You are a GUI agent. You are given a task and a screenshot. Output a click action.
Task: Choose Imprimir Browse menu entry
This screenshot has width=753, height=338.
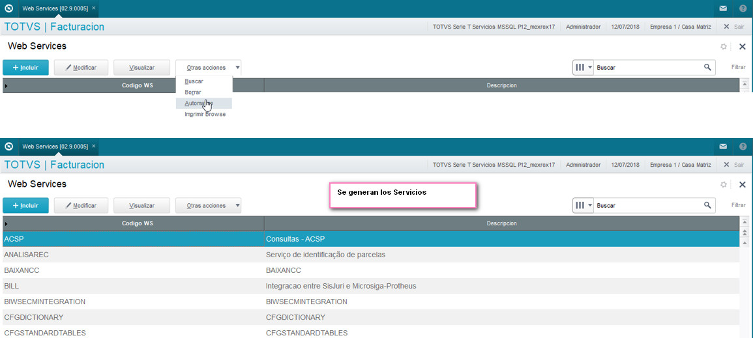pos(204,115)
